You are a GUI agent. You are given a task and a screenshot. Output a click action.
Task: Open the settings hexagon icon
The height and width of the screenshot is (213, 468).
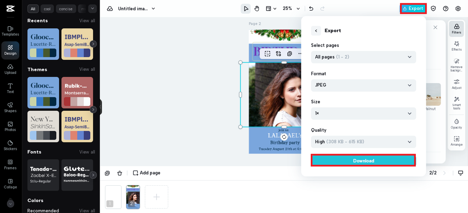coord(458,9)
